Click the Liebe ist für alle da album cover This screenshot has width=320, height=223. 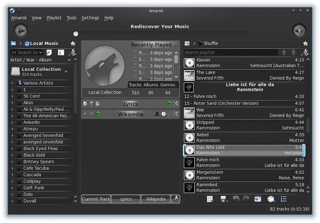[189, 87]
